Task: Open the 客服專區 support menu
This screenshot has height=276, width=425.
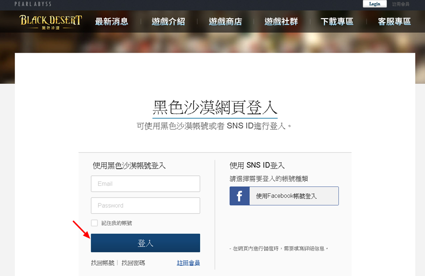Action: point(394,21)
